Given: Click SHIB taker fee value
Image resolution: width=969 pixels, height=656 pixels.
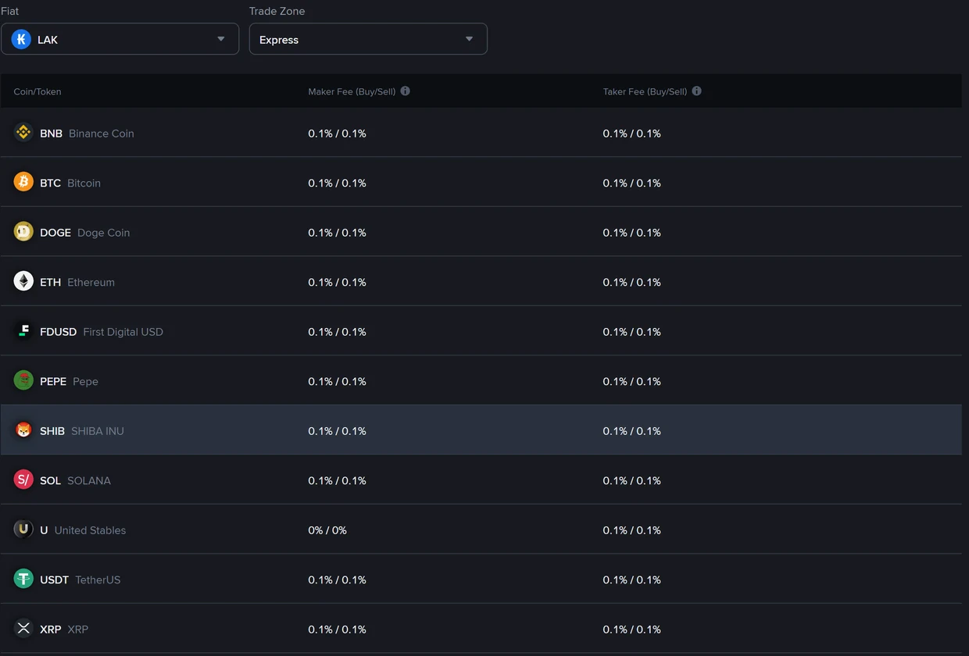Looking at the screenshot, I should pos(631,431).
